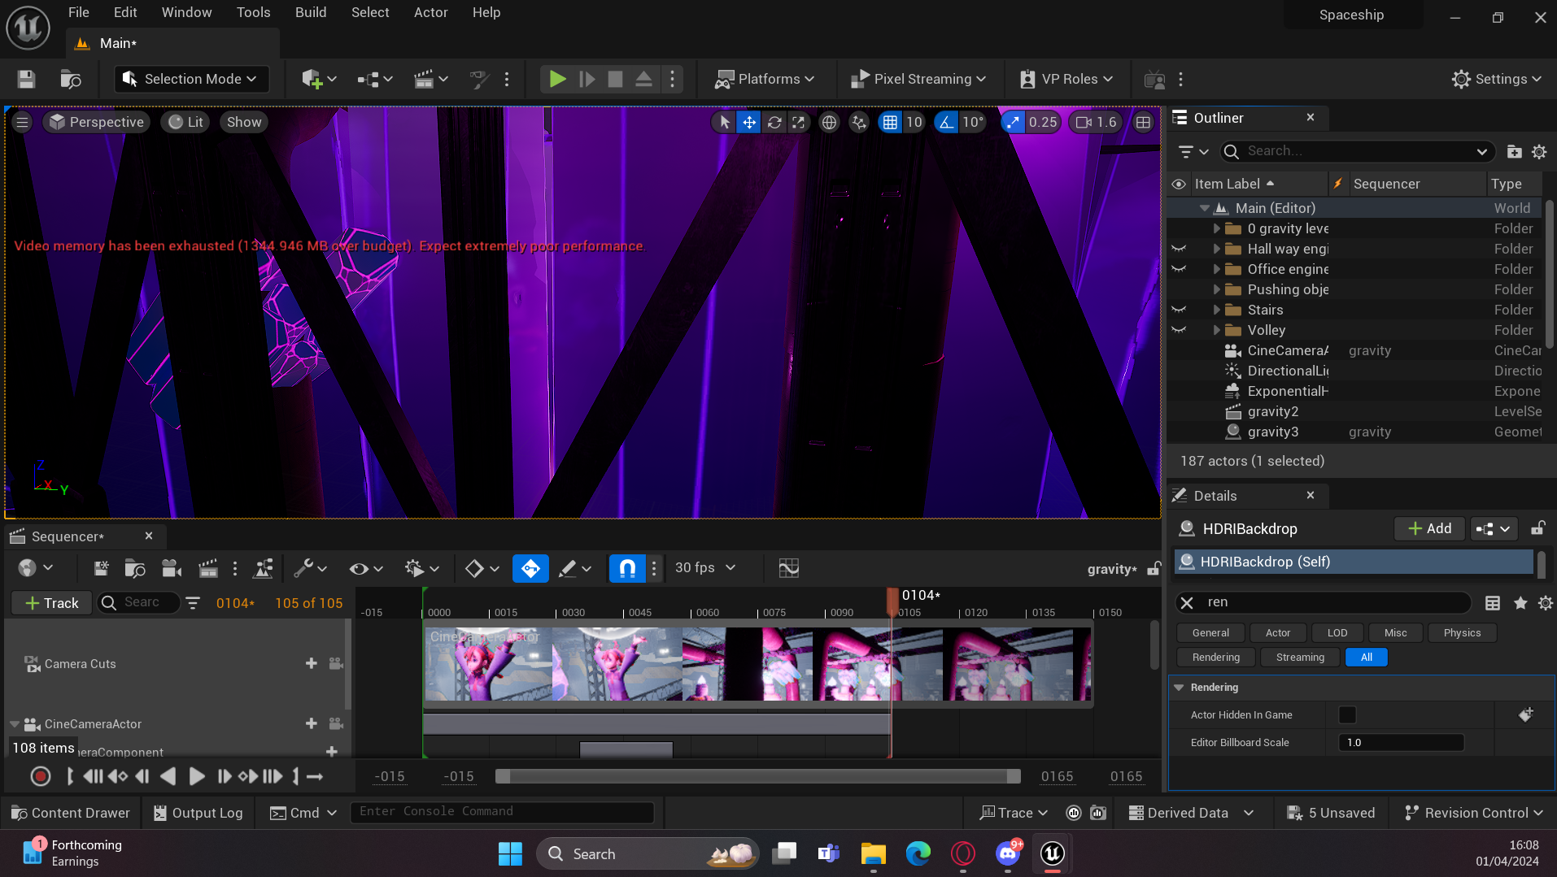Image resolution: width=1557 pixels, height=877 pixels.
Task: Toggle visibility of Stairs folder
Action: coord(1179,310)
